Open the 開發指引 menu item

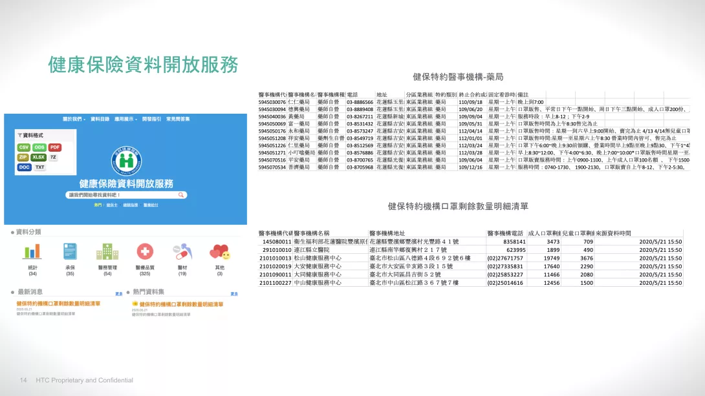pyautogui.click(x=151, y=119)
